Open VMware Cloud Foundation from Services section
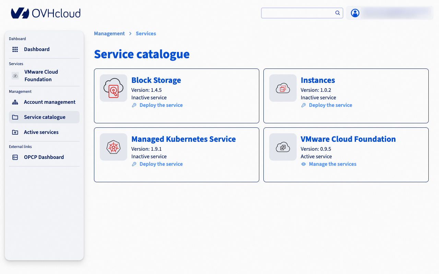 [41, 75]
